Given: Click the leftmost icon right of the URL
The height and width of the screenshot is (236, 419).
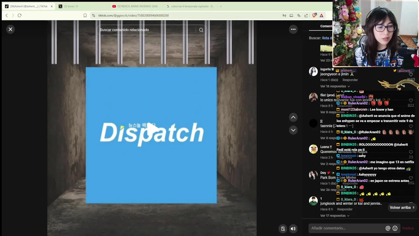Looking at the screenshot, I should click(284, 15).
